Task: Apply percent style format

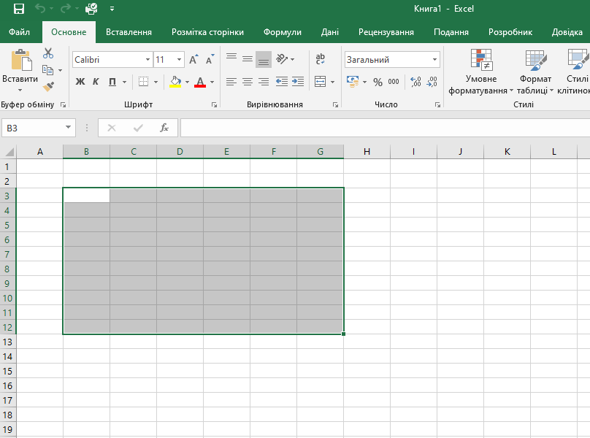Action: click(x=378, y=82)
